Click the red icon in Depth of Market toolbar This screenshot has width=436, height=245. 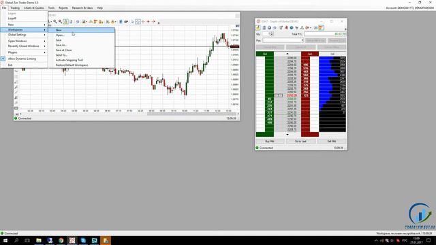tap(286, 28)
